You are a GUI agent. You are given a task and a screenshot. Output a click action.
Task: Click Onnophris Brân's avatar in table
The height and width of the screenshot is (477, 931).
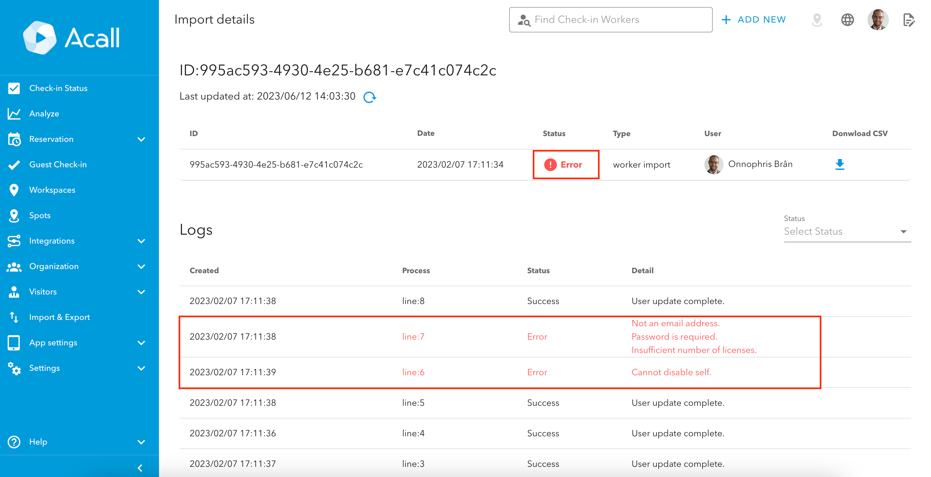coord(713,164)
